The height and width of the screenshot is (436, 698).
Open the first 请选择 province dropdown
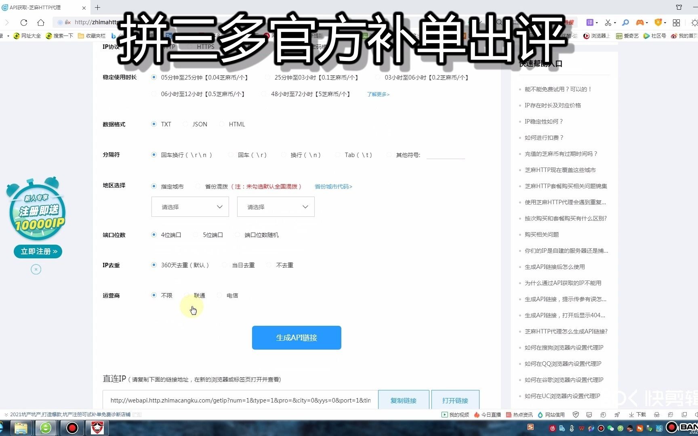tap(190, 207)
